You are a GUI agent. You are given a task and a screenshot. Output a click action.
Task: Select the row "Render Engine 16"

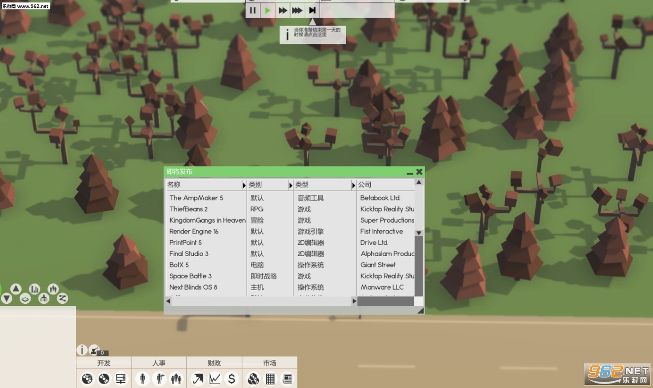click(x=290, y=231)
